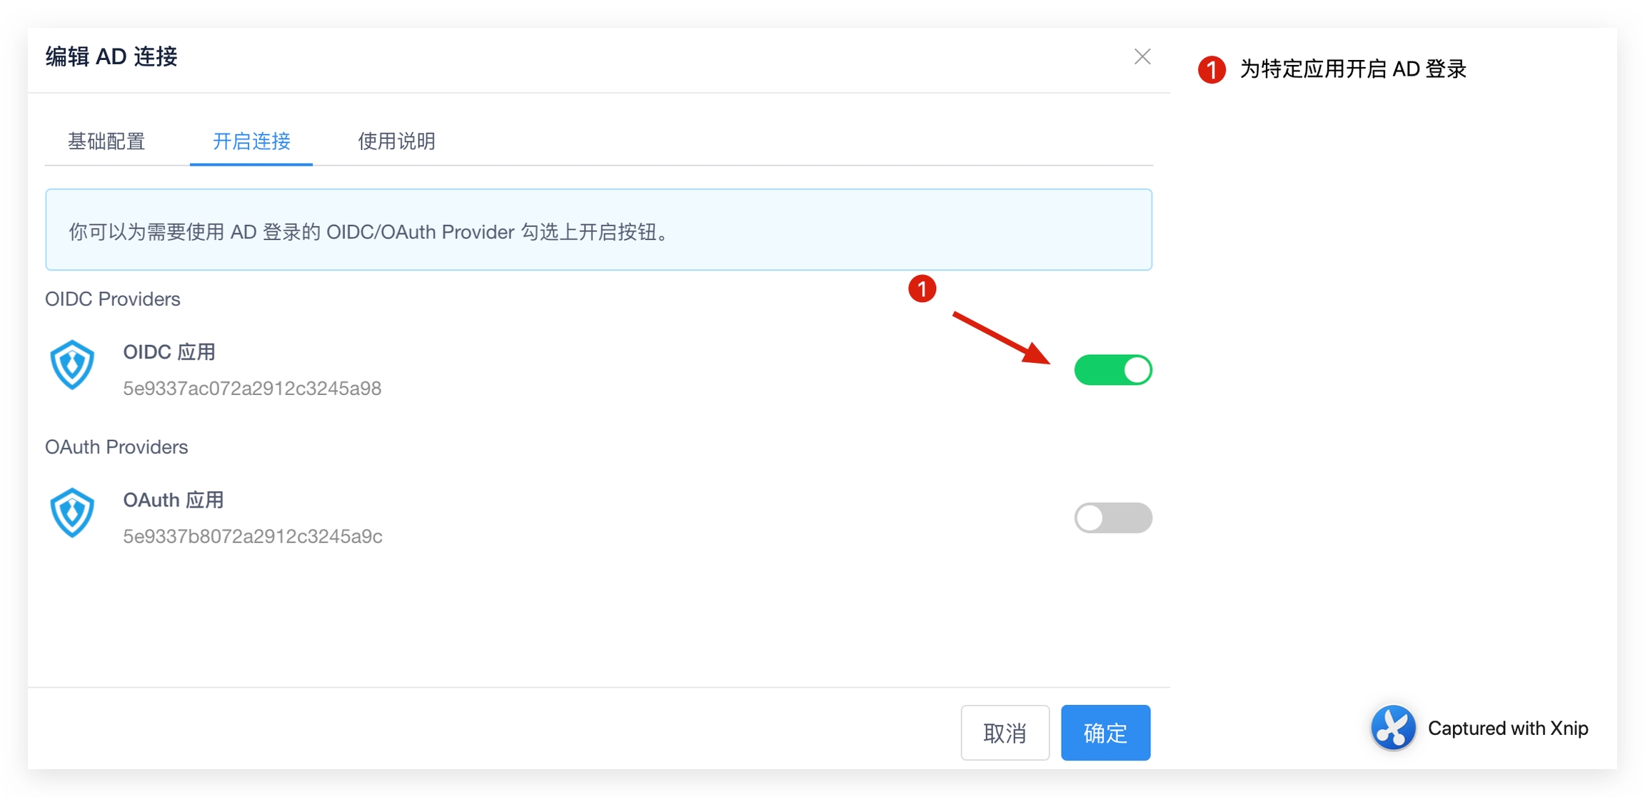Select the 开启连接 tab
The width and height of the screenshot is (1645, 797).
tap(251, 141)
